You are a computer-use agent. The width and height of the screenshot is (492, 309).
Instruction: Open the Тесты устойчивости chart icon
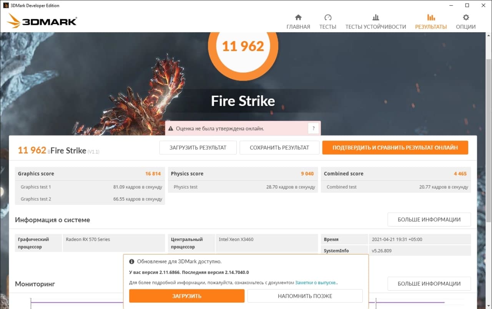[x=376, y=18]
